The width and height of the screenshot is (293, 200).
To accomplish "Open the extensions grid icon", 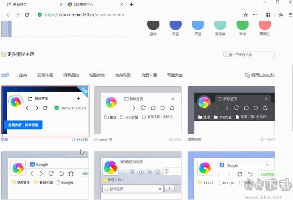I will click(x=268, y=15).
